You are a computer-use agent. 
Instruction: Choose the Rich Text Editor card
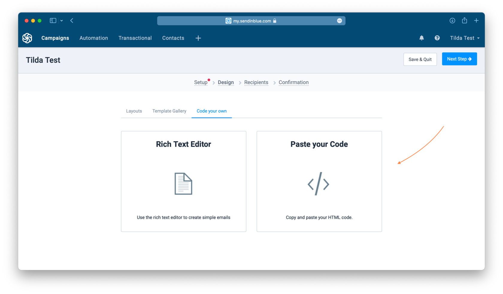(184, 181)
